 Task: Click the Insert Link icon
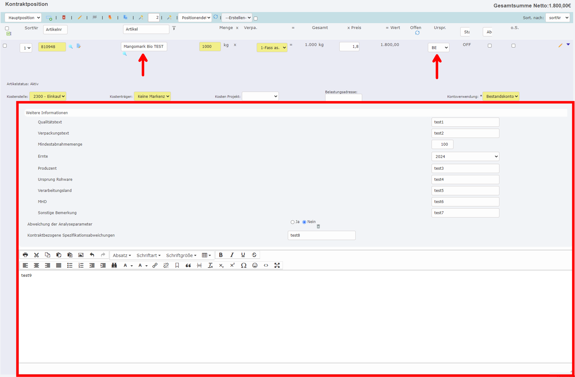155,265
